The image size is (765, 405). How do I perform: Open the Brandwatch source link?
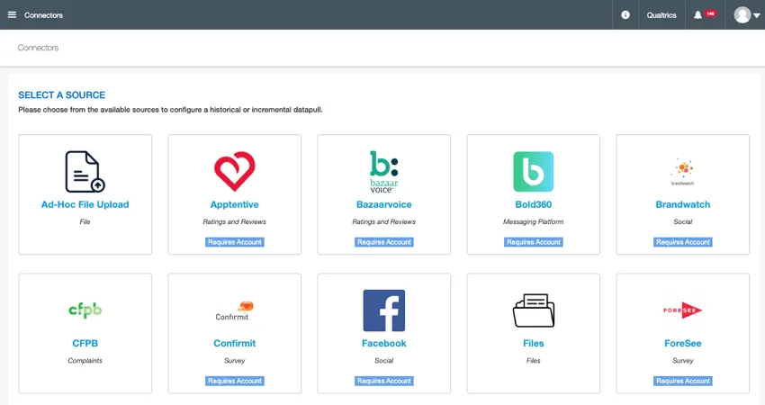click(x=682, y=205)
